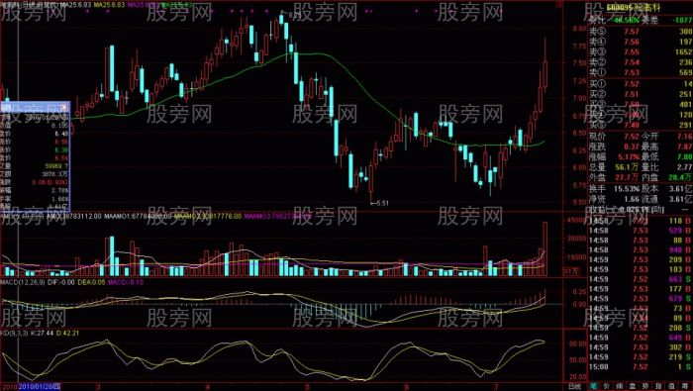The image size is (693, 391).
Task: Open the 势 trend tab
Action: tap(645, 386)
